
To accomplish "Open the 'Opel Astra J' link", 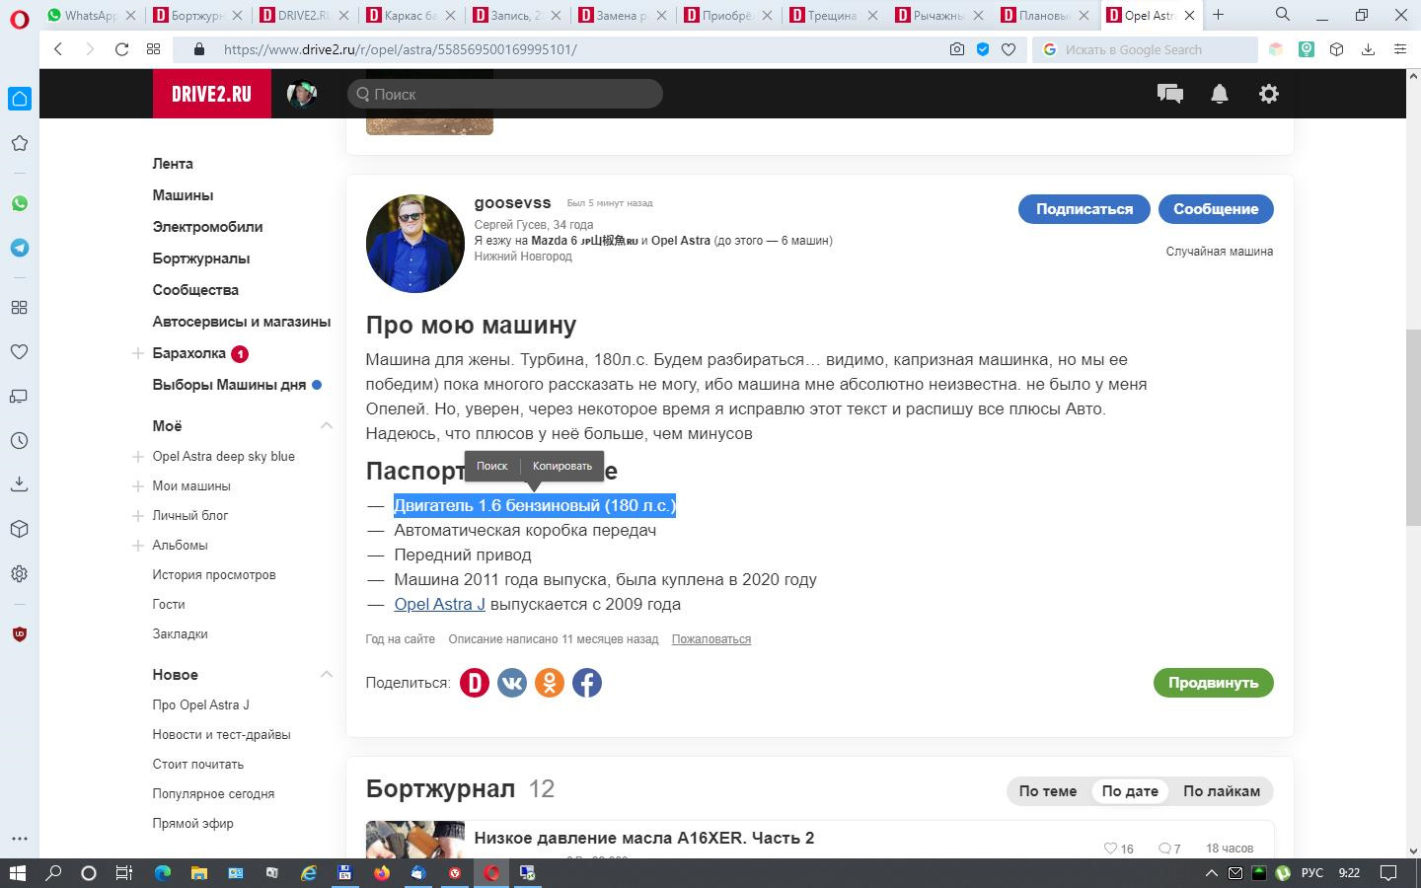I will [439, 604].
